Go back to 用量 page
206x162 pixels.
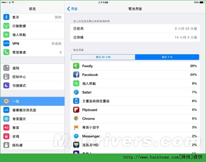pos(72,9)
